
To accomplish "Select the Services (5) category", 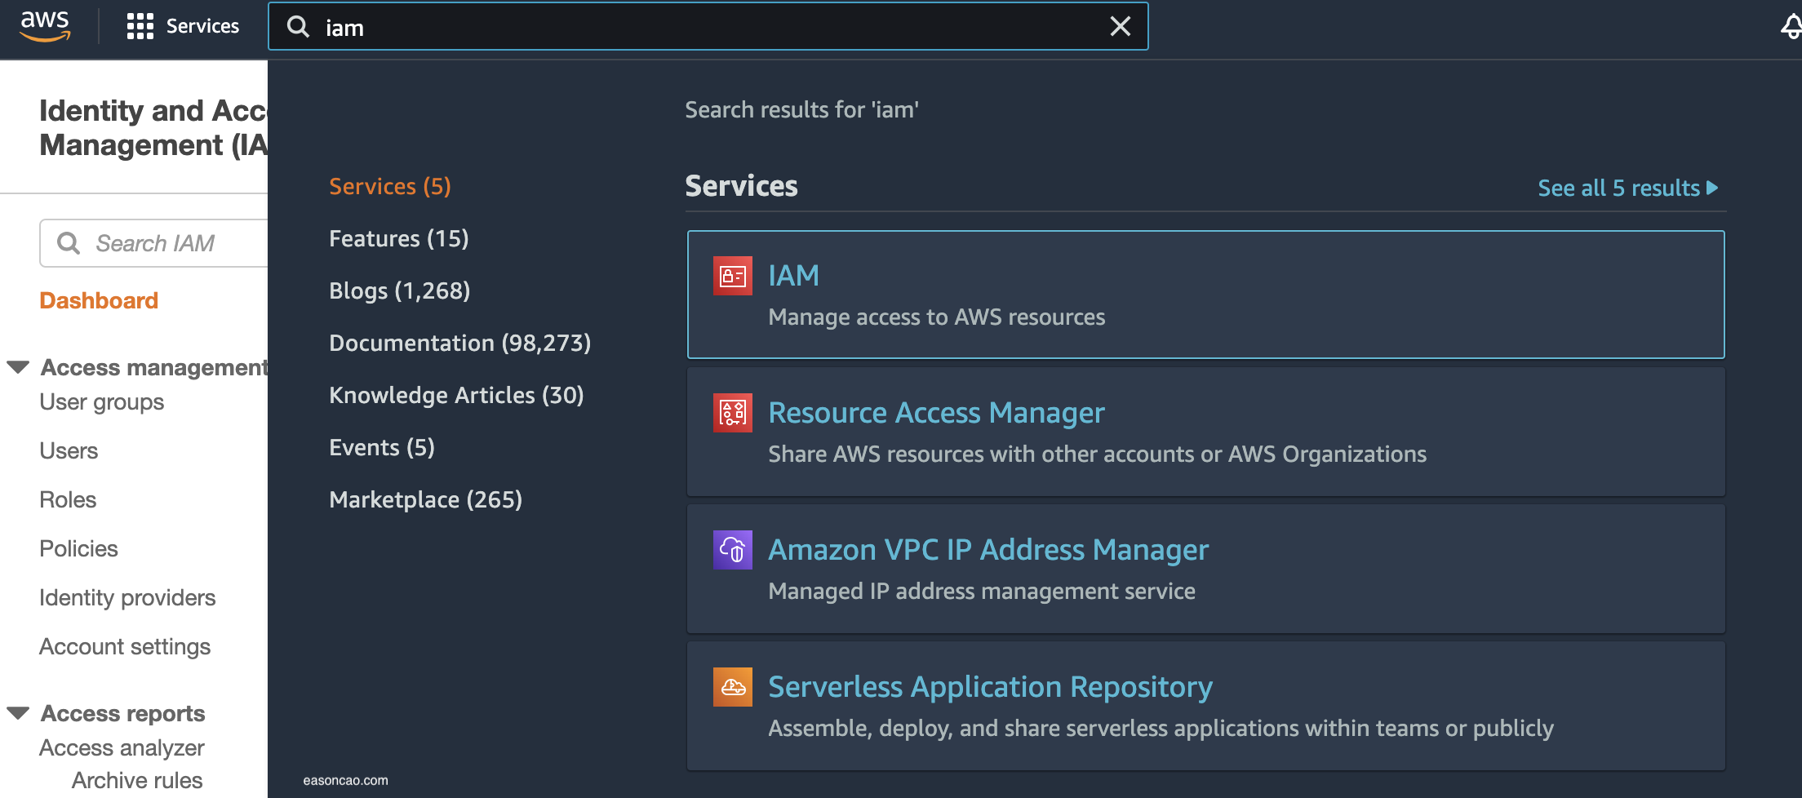I will [389, 186].
